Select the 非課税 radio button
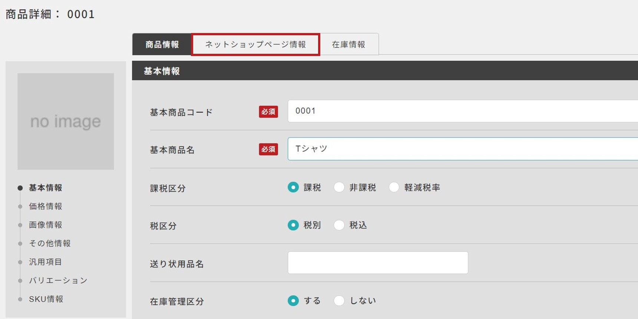 point(339,187)
